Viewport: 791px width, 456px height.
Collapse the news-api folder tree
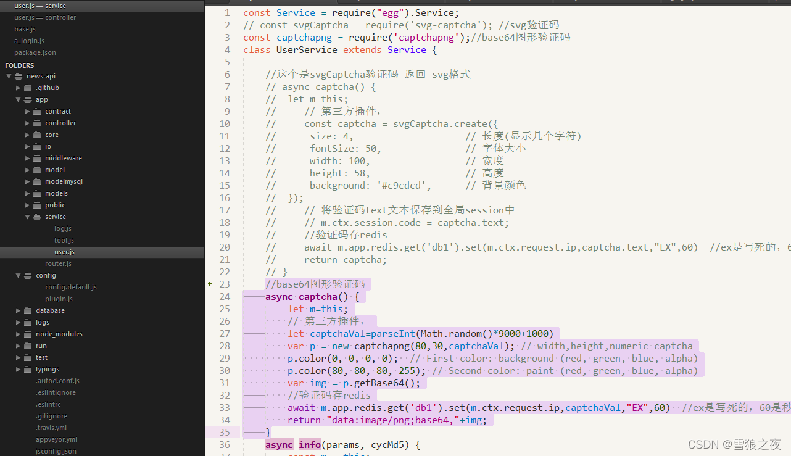pos(9,76)
